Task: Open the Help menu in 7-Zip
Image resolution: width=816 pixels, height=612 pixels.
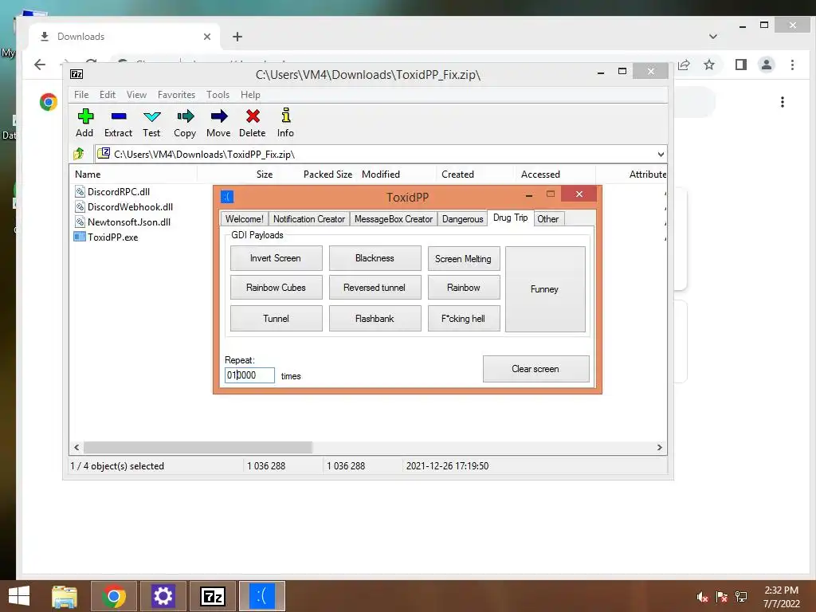Action: coord(250,94)
